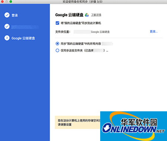
Task: Close the window with the red button
Action: (2, 1)
